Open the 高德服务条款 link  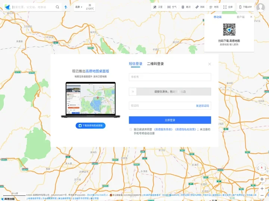pyautogui.click(x=163, y=130)
